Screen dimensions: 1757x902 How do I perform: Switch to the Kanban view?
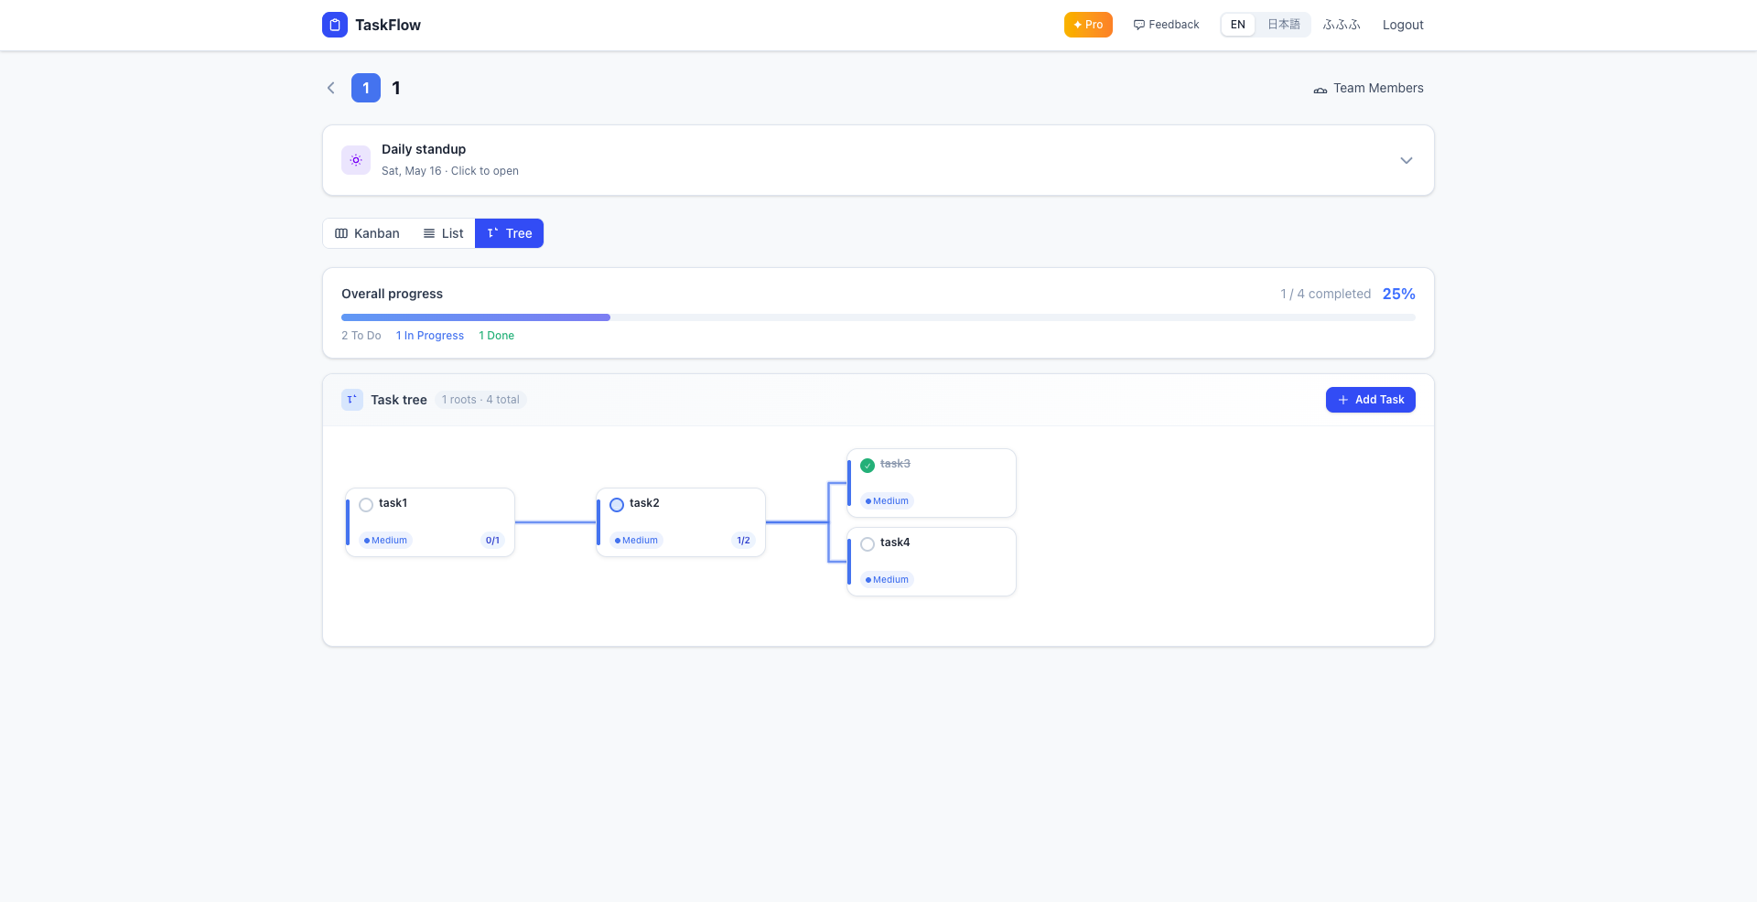368,233
